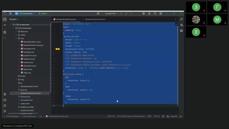Click caret position 27:2 in status bar
The image size is (229, 129).
click(x=131, y=116)
